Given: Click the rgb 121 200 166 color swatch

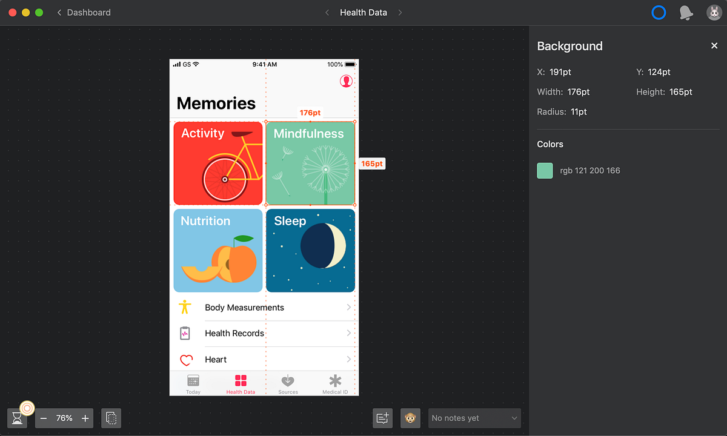Looking at the screenshot, I should [545, 171].
